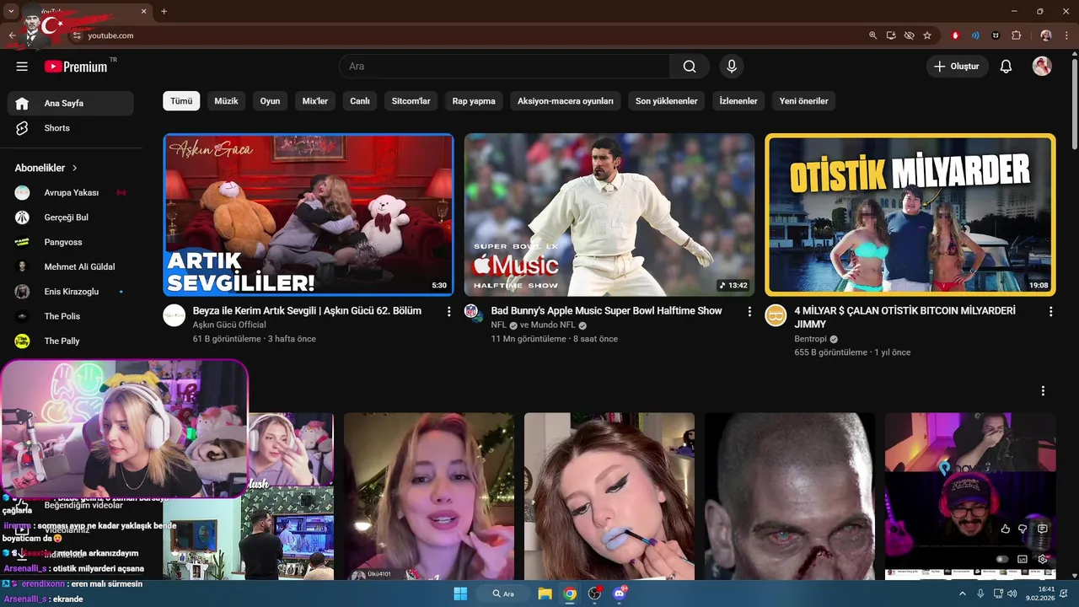Open Enis Kirazoglu subscription channel
The width and height of the screenshot is (1079, 607).
pyautogui.click(x=71, y=292)
